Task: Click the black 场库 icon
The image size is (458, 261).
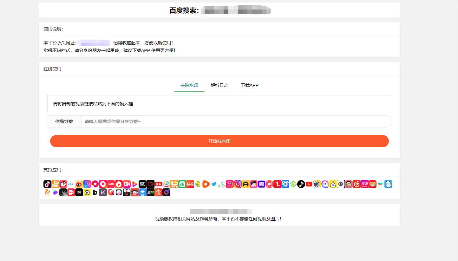Action: pyautogui.click(x=79, y=192)
